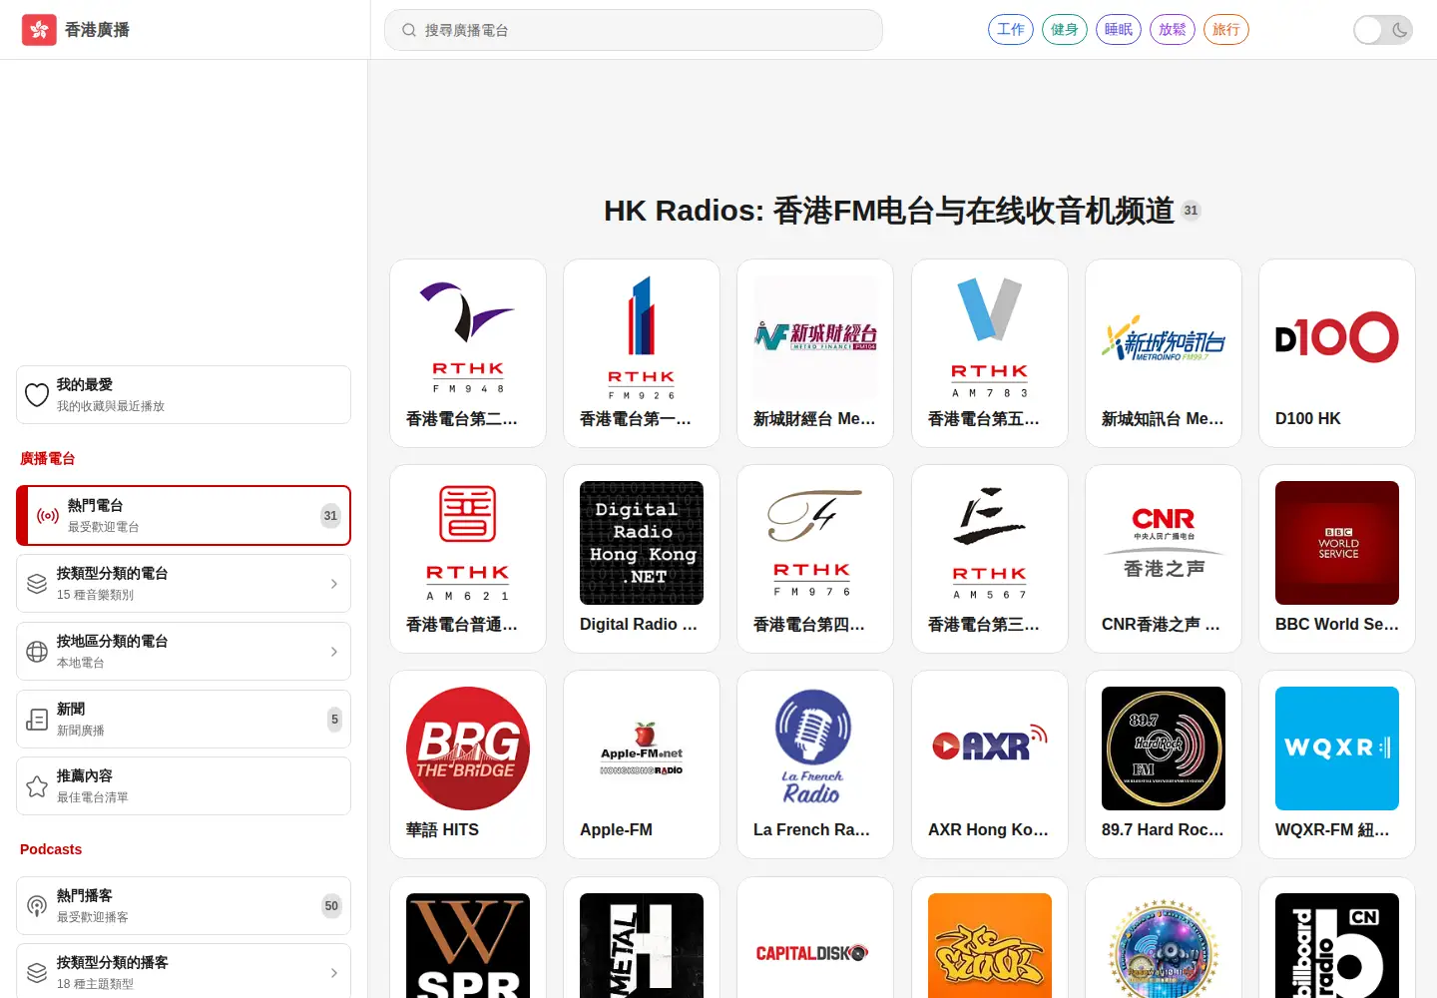This screenshot has height=998, width=1437.
Task: Toggle dark mode switch
Action: pos(1383,30)
